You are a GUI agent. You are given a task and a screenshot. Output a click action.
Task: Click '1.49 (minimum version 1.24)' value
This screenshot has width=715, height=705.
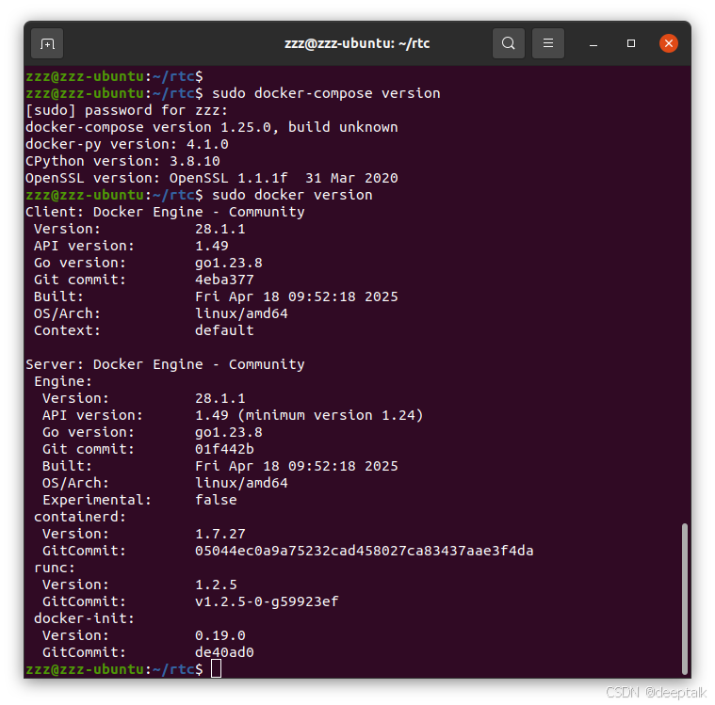click(309, 415)
